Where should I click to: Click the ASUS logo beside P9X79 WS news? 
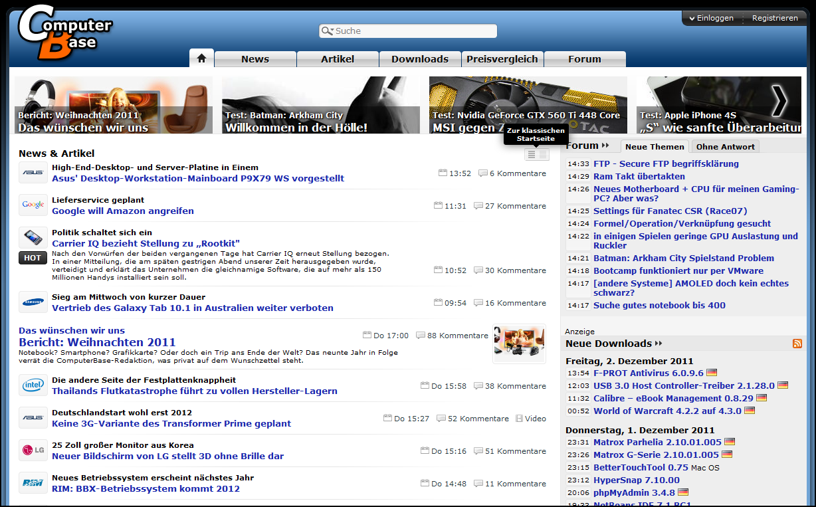pyautogui.click(x=33, y=173)
